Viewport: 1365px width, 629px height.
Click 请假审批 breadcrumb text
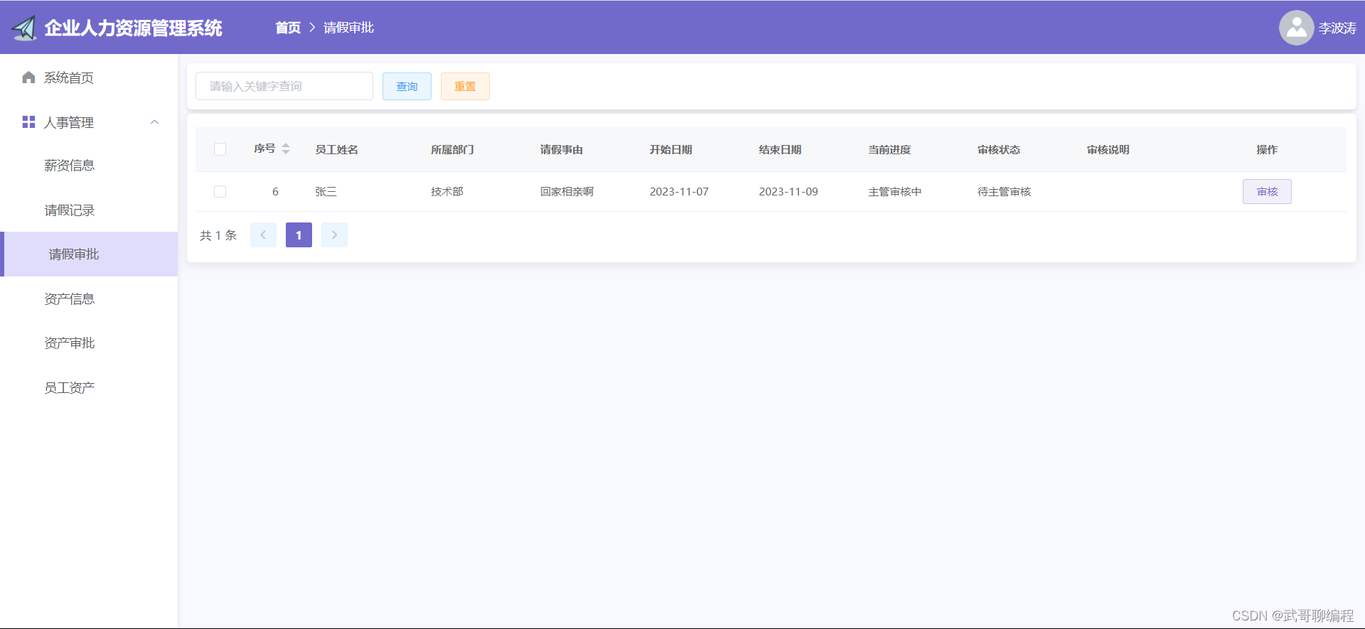(x=348, y=28)
